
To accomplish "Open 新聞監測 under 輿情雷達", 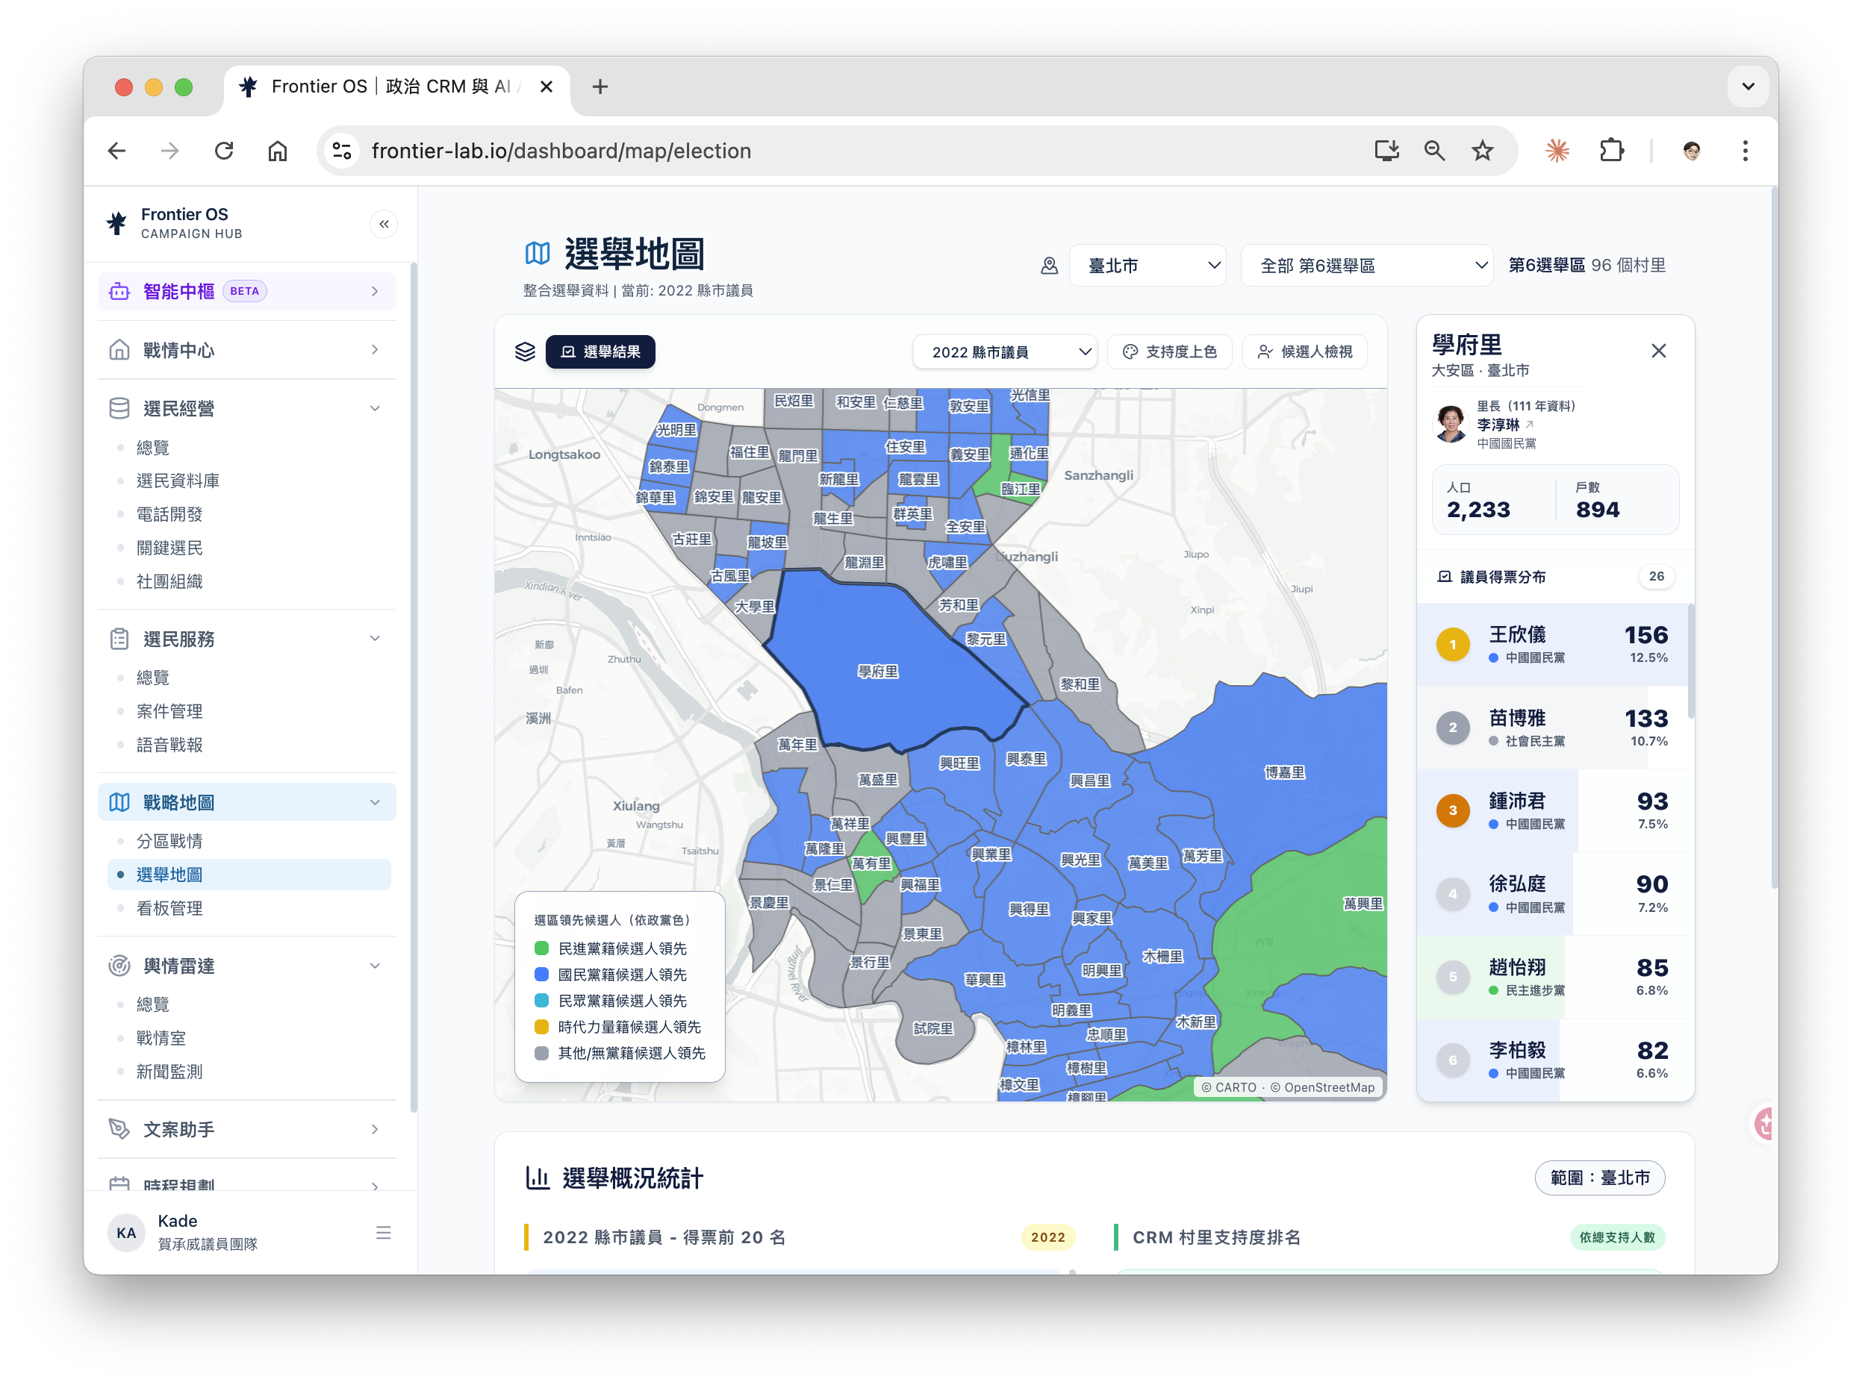I will tap(169, 1072).
